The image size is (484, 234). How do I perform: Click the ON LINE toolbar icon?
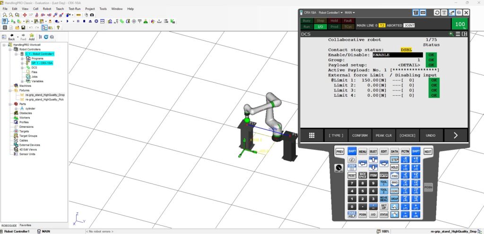pyautogui.click(x=166, y=21)
